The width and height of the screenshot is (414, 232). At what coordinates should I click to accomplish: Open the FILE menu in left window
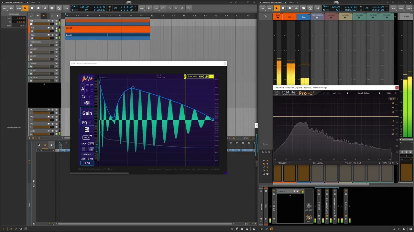[x=5, y=8]
